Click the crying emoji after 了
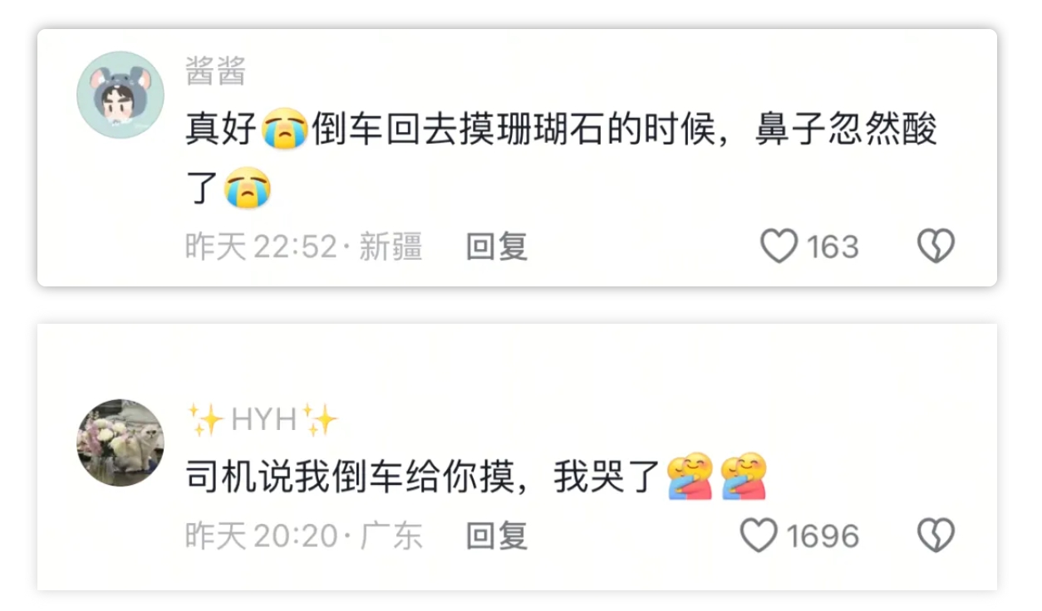The image size is (1042, 611). [248, 188]
